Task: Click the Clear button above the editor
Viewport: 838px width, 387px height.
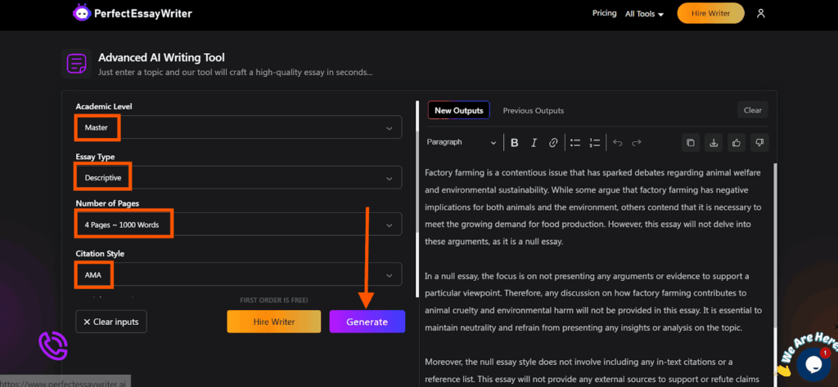Action: click(753, 109)
